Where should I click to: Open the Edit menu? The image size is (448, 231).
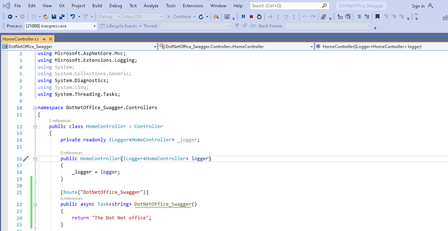click(32, 6)
